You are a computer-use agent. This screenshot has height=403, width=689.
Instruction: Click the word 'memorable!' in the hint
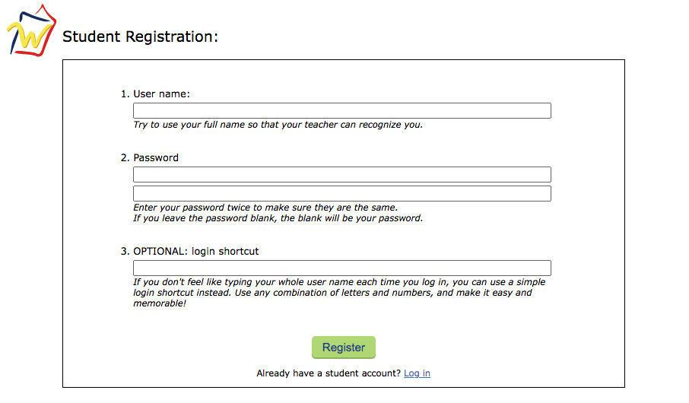point(160,303)
